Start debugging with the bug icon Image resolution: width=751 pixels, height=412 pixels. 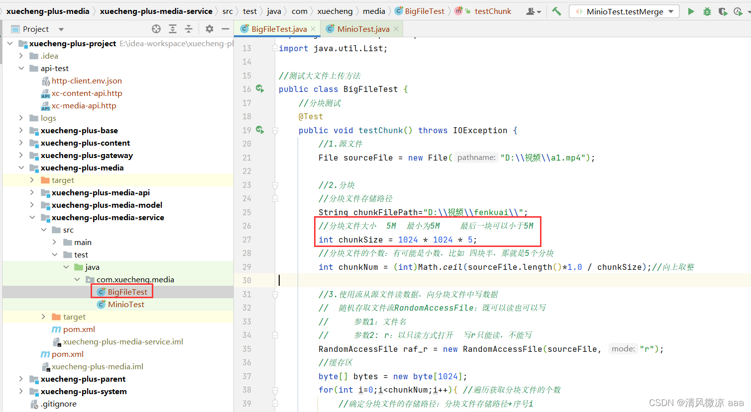(707, 11)
